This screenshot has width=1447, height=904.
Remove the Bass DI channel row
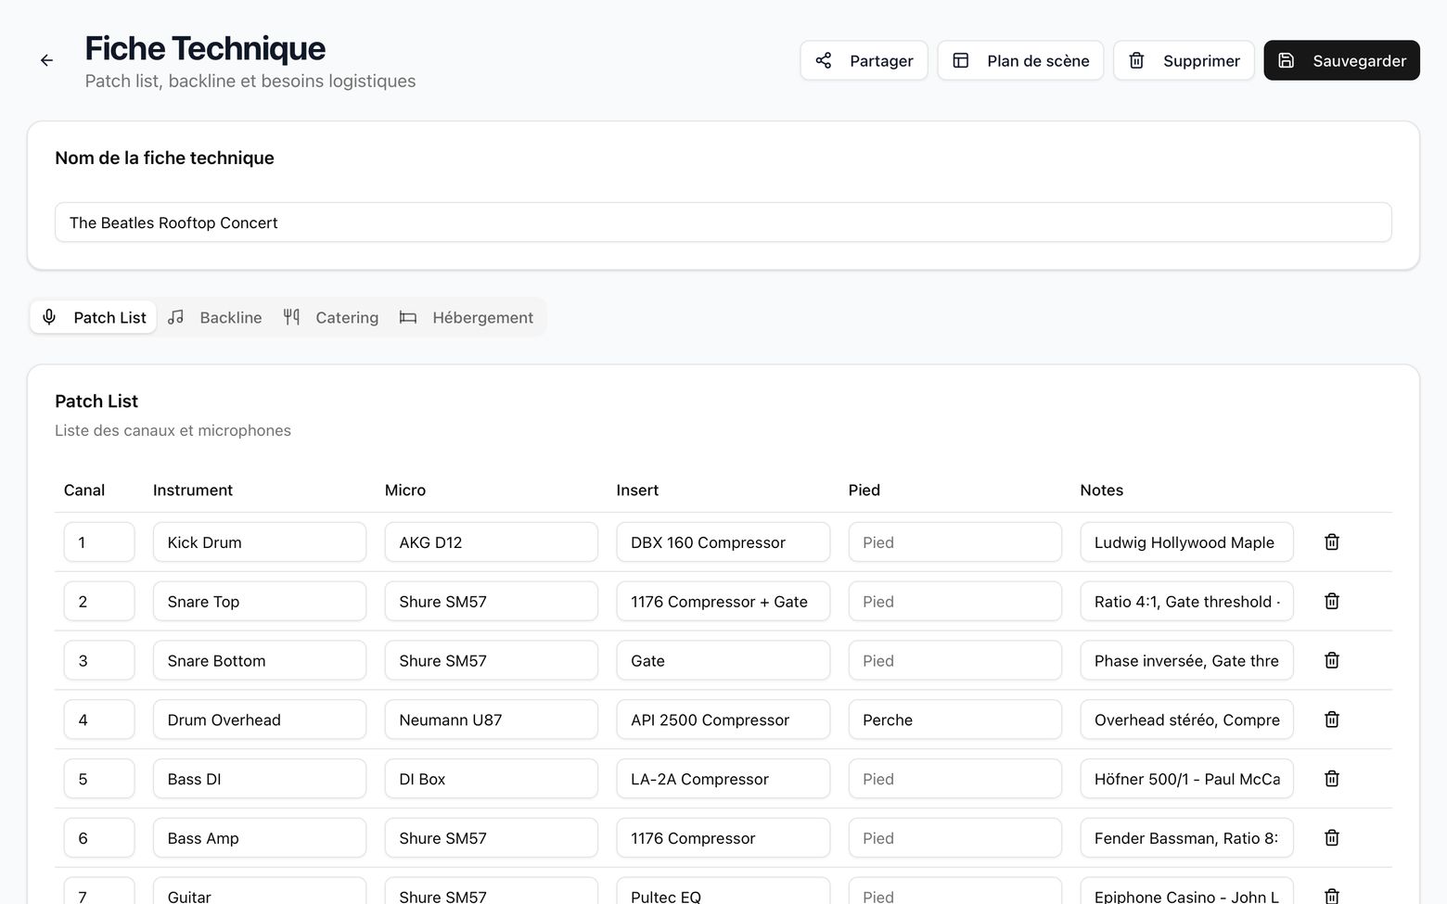[1332, 779]
